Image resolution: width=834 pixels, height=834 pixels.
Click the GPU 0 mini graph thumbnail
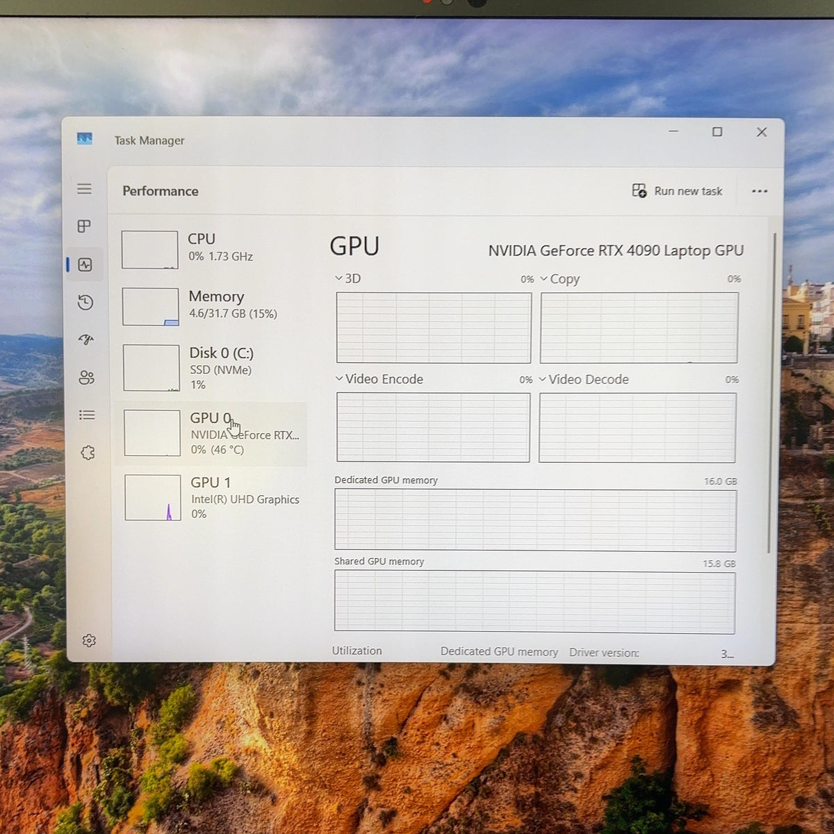pyautogui.click(x=152, y=433)
